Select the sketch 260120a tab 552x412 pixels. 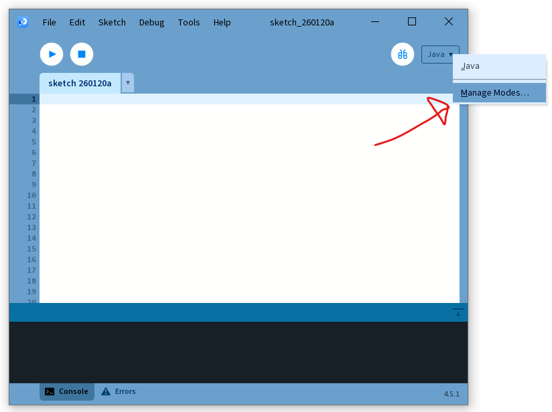pyautogui.click(x=80, y=83)
